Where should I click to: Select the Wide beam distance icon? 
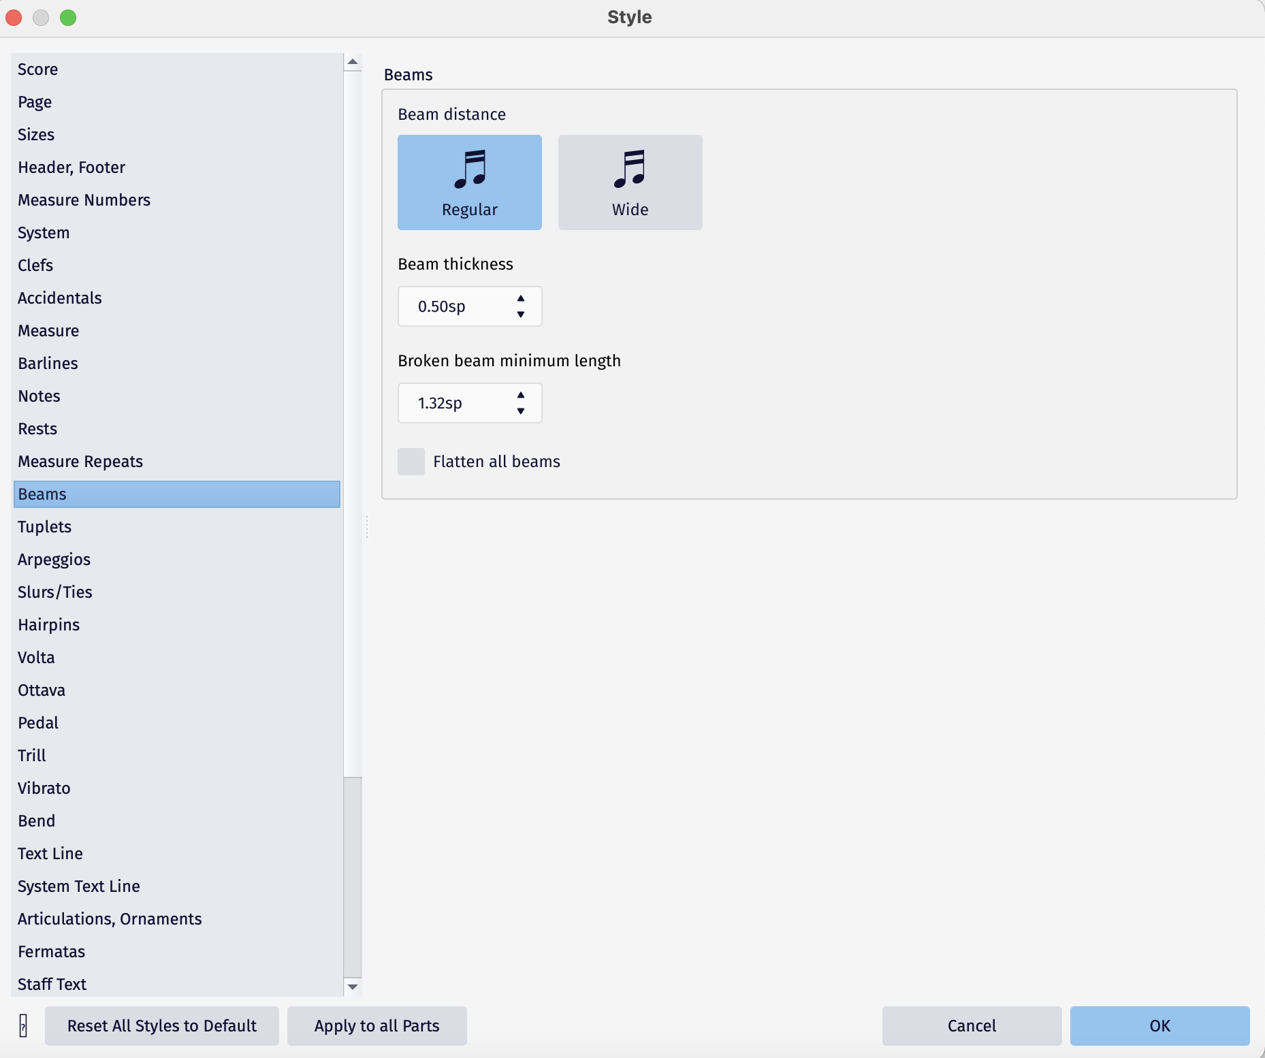[629, 182]
